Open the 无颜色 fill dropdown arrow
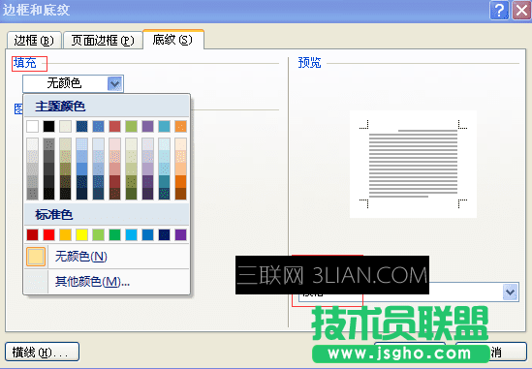The image size is (532, 369). click(115, 83)
